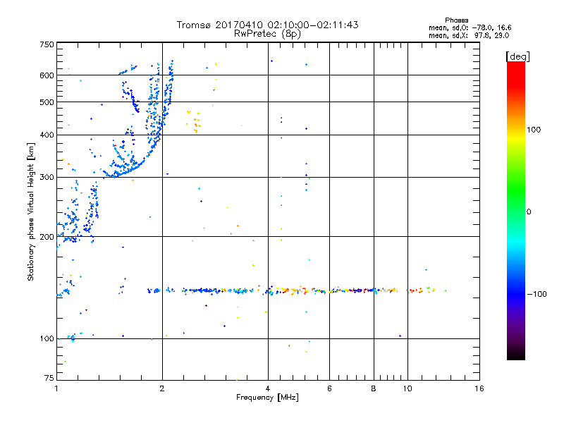Select the 'RwPretec (8p)' subtitle text
The height and width of the screenshot is (423, 564).
(x=267, y=34)
